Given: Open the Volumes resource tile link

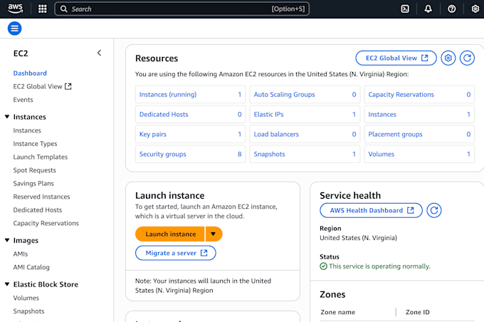Looking at the screenshot, I should click(382, 154).
